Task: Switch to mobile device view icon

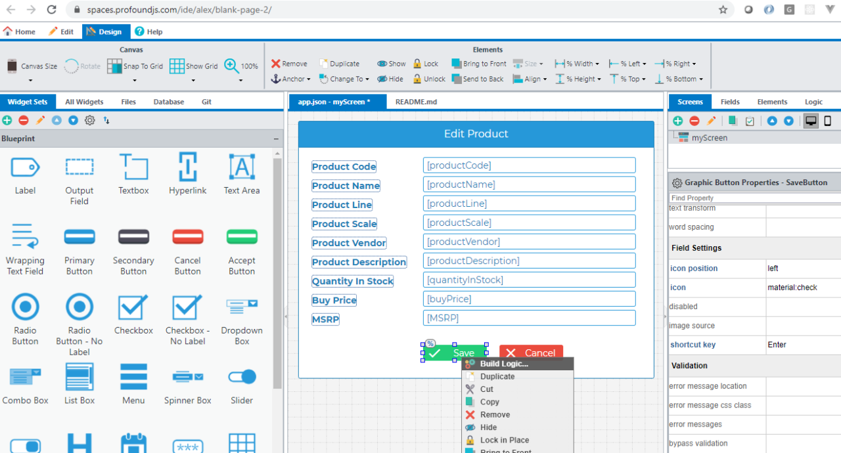Action: point(828,121)
